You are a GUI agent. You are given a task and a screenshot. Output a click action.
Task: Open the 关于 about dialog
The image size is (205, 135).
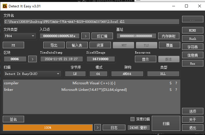[192, 120]
